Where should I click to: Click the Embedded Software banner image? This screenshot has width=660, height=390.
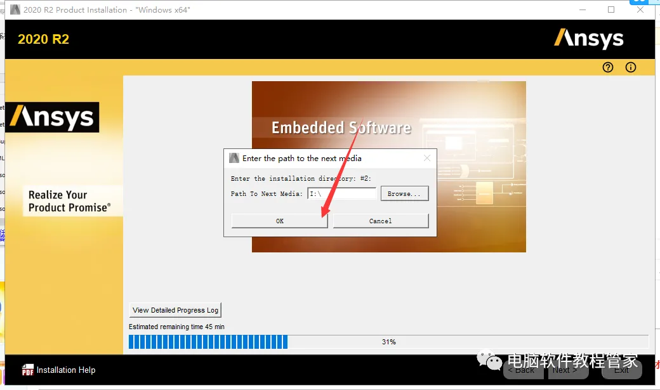point(388,167)
